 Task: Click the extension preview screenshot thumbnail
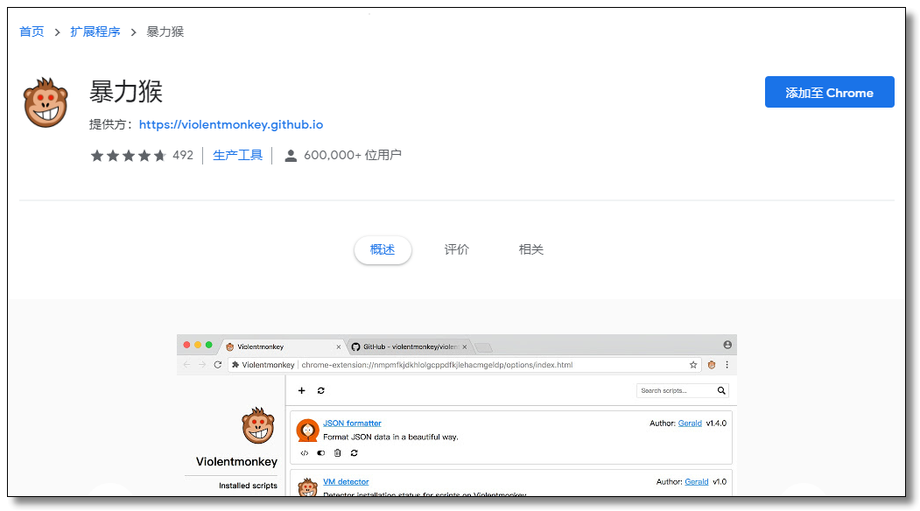[x=456, y=416]
